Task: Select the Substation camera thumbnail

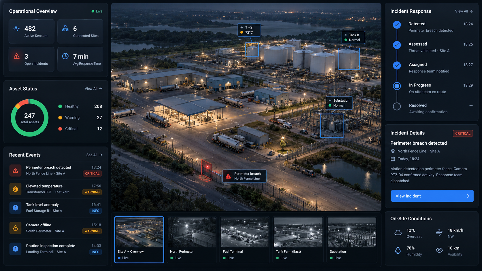Action: pyautogui.click(x=352, y=240)
